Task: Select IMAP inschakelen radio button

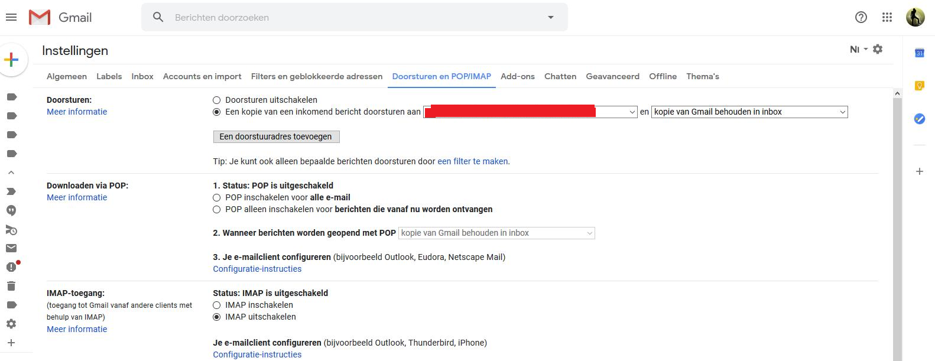Action: tap(216, 305)
